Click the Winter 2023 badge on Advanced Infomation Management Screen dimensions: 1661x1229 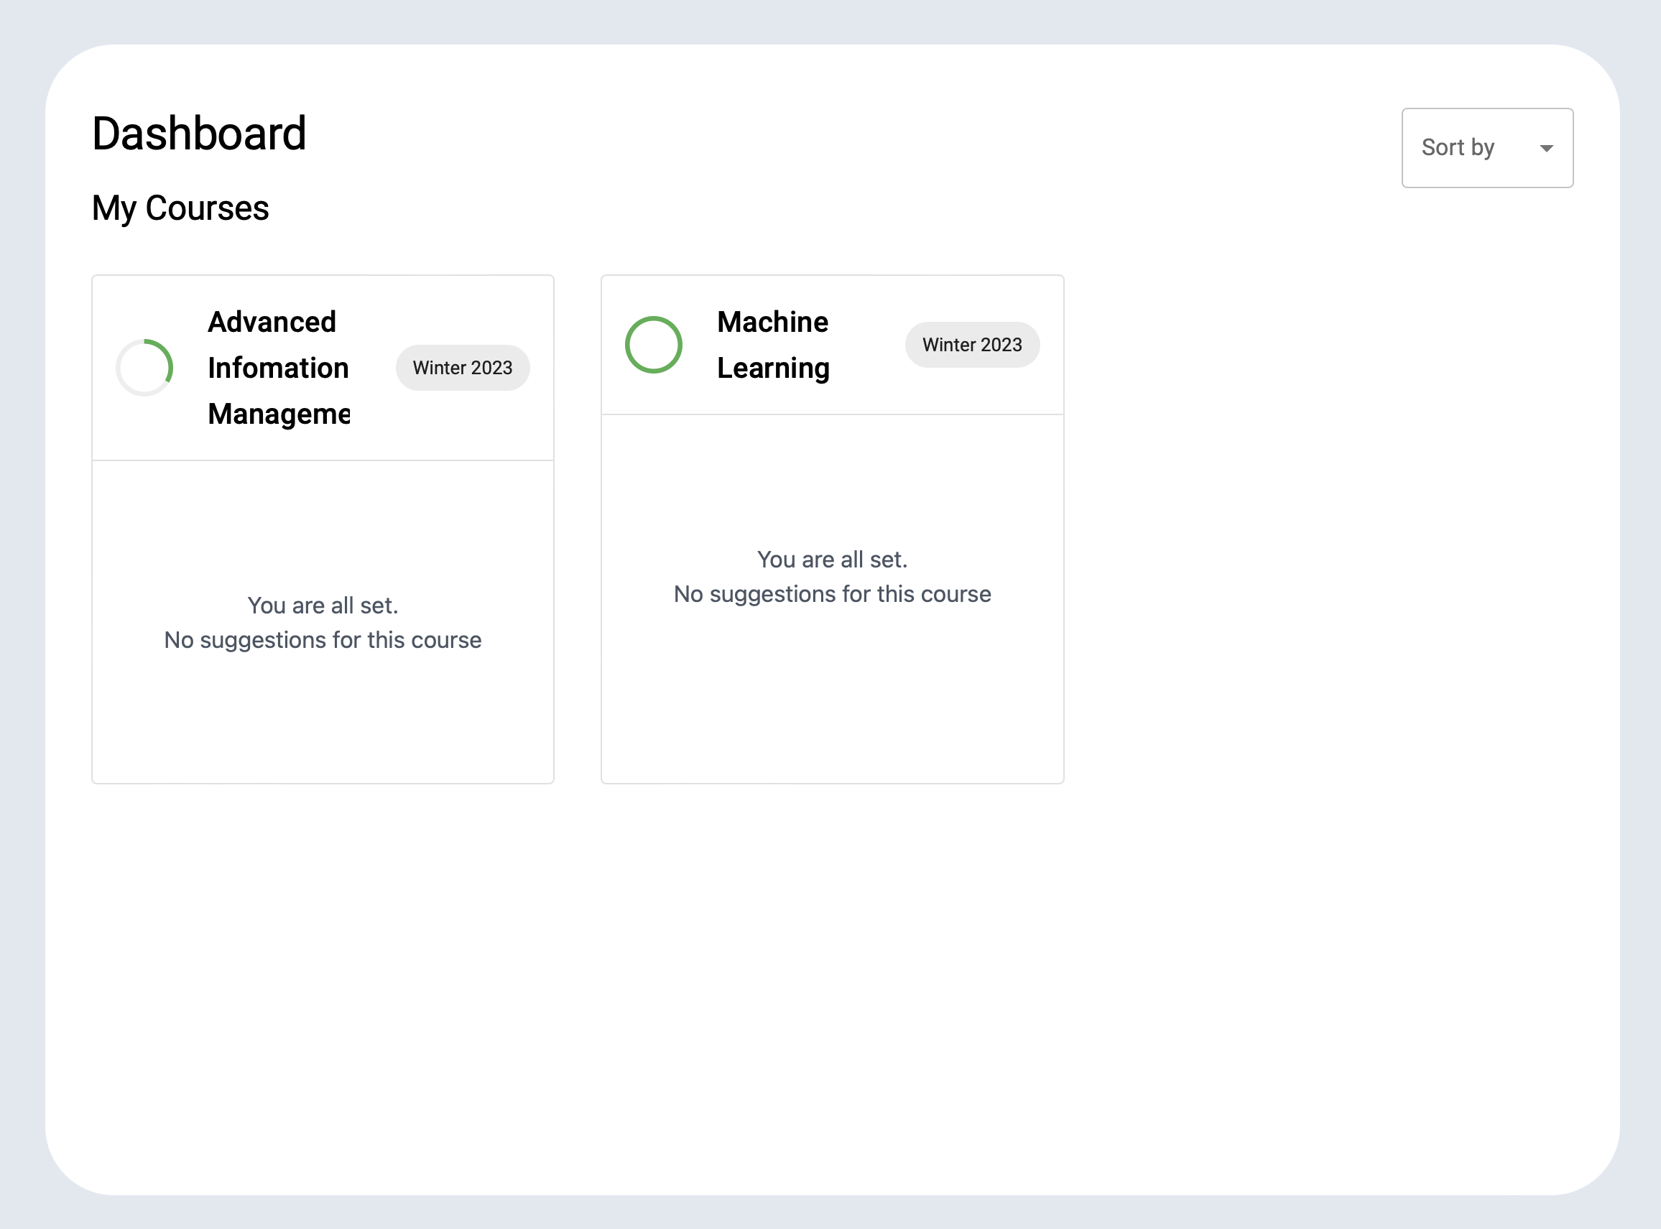[x=462, y=368]
